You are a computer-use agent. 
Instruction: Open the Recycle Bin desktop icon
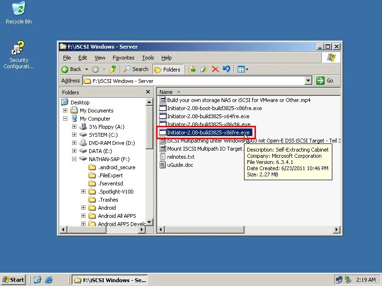pyautogui.click(x=19, y=13)
